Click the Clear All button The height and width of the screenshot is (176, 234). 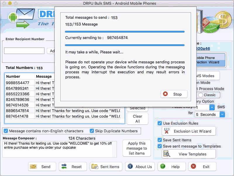(x=137, y=119)
